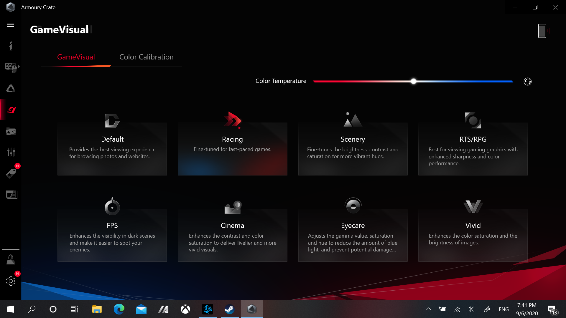Click the Armoury Crate logo in the title bar
Image resolution: width=566 pixels, height=318 pixels.
click(x=11, y=7)
